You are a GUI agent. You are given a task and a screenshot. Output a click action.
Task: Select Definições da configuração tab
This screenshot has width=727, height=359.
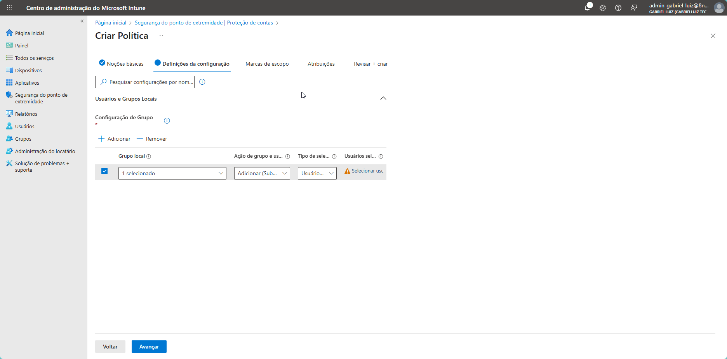click(x=192, y=64)
